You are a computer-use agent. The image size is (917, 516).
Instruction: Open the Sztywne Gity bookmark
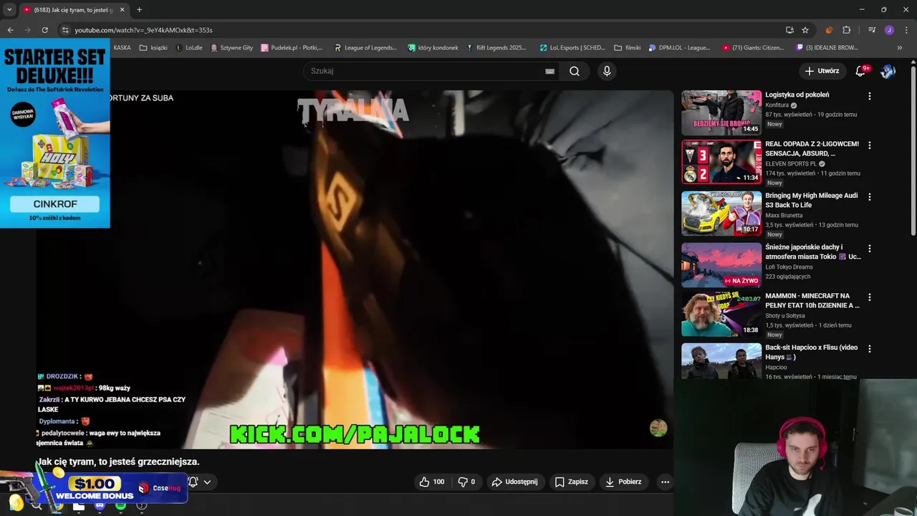pyautogui.click(x=231, y=48)
